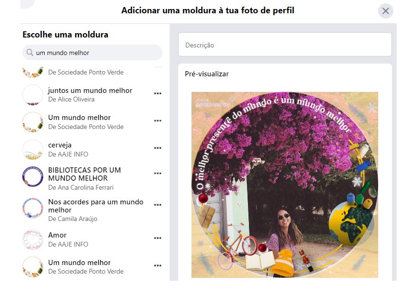Open options menu for juntos um mundo melhor

coord(158,93)
